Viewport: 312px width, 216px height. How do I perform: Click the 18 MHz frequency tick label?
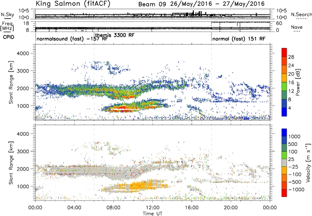point(27,23)
